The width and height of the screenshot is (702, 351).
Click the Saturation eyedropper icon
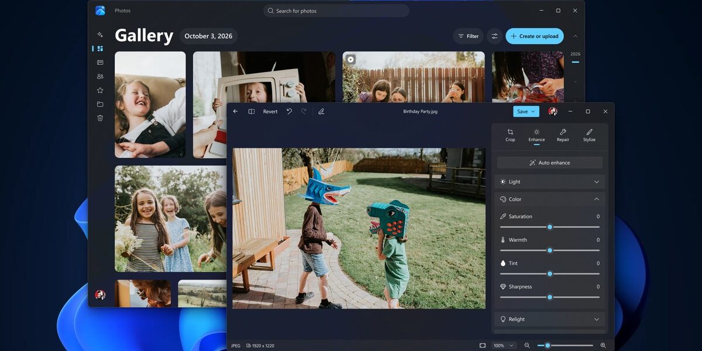[503, 216]
